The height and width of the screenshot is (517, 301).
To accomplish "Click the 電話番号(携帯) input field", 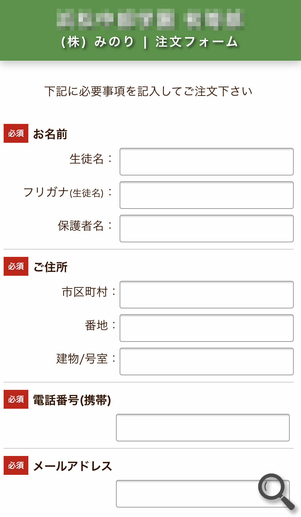I will click(x=202, y=428).
